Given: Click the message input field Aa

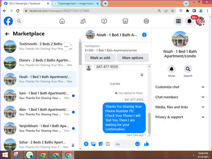Looking at the screenshot, I should [124, 144].
